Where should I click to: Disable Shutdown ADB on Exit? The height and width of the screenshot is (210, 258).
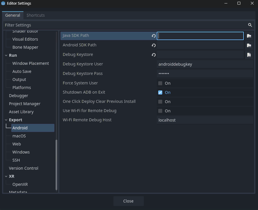pyautogui.click(x=160, y=92)
